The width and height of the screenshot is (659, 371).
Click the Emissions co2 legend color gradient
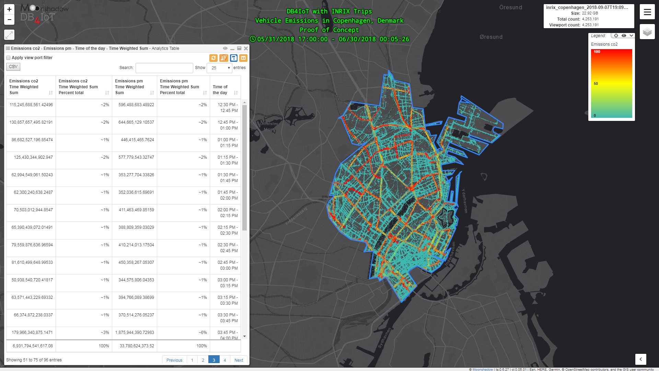[x=611, y=83]
